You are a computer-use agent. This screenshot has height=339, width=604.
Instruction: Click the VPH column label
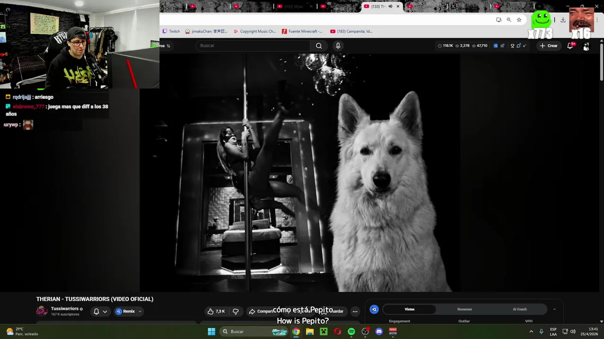point(528,321)
